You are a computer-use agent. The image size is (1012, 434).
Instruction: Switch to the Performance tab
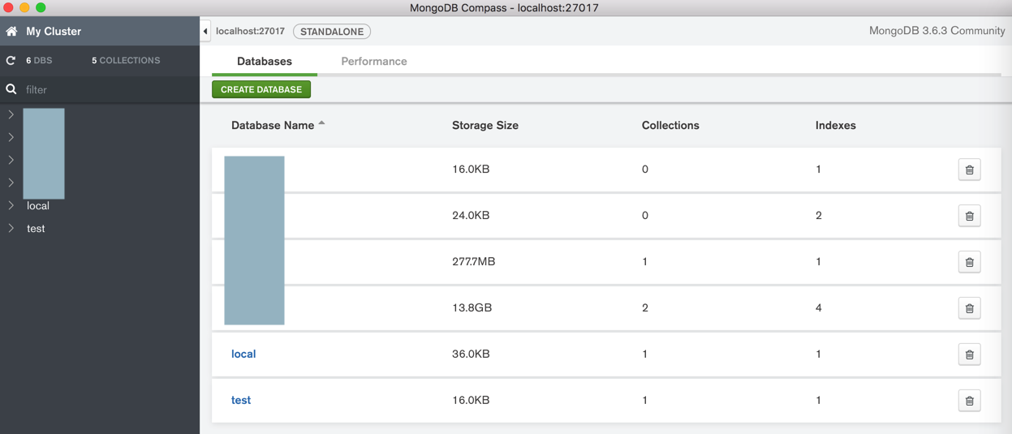pos(373,62)
